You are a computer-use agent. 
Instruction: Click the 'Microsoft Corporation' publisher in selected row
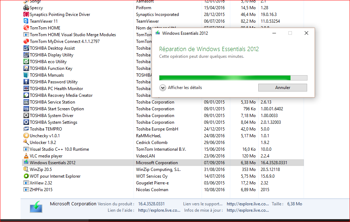tap(157, 163)
